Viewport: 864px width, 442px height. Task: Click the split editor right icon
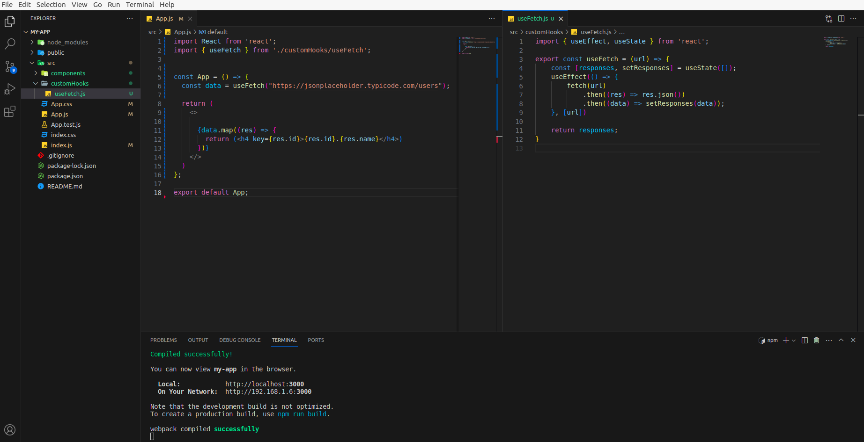[841, 19]
